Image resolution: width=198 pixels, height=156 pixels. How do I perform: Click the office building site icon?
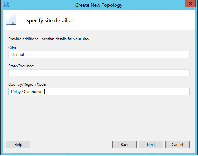tap(11, 19)
